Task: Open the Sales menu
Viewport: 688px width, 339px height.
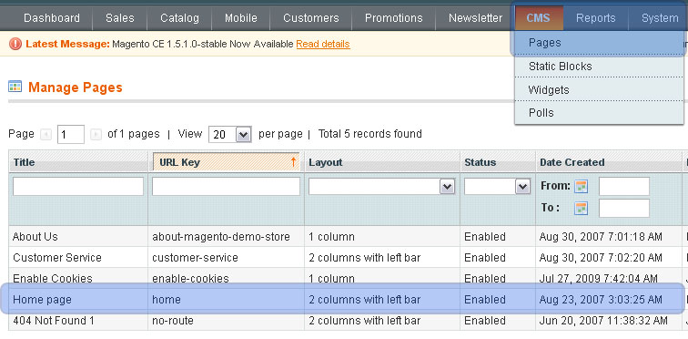Action: coord(120,18)
